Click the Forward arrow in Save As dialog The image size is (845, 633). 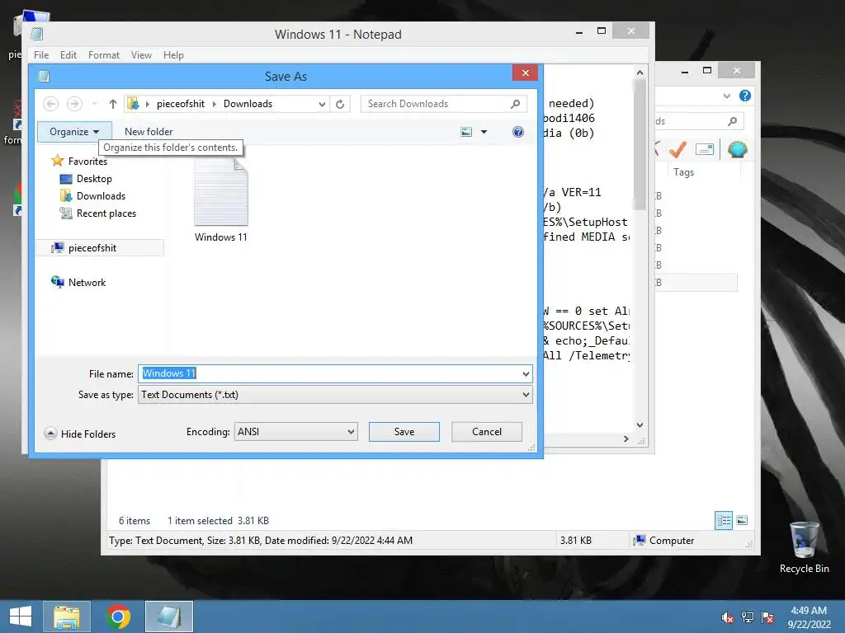tap(74, 103)
